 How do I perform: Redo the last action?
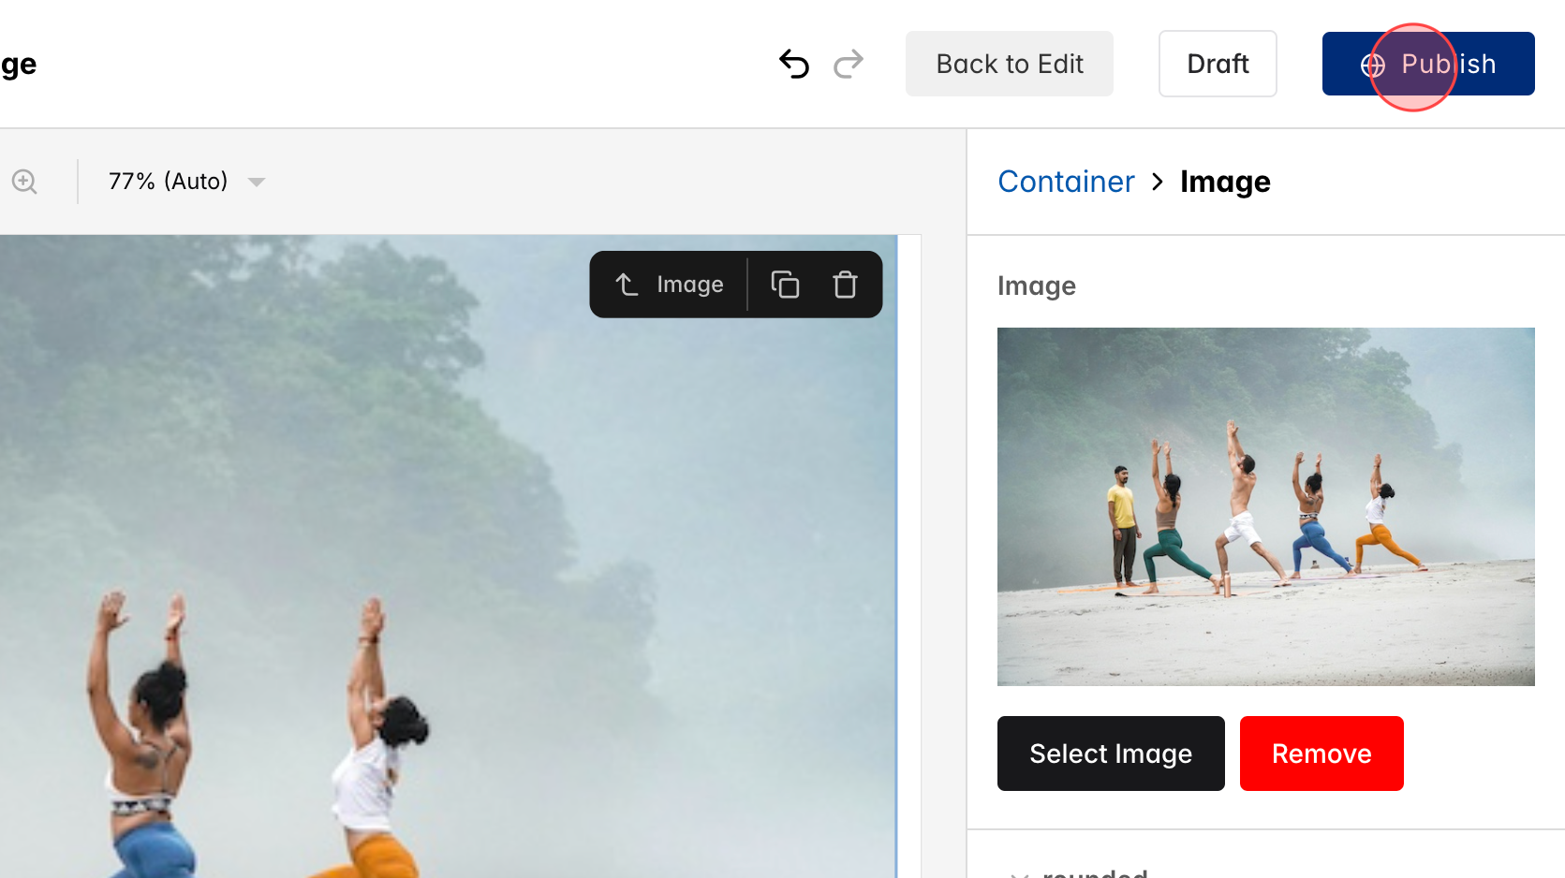point(848,64)
